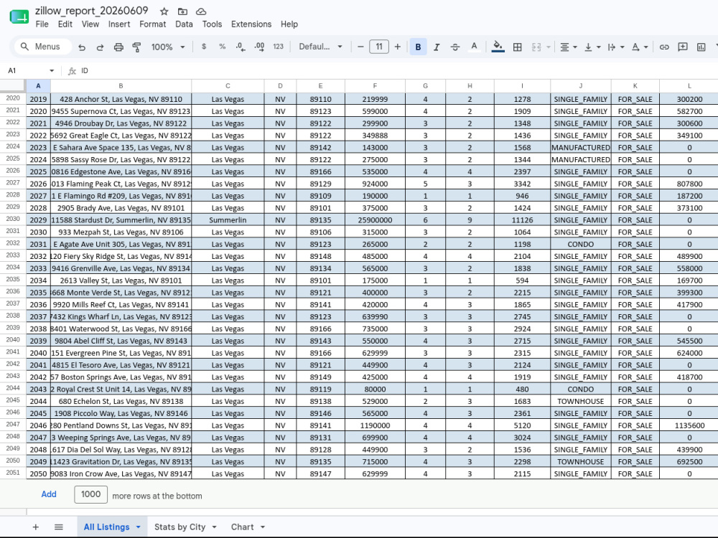This screenshot has height=538, width=718.
Task: Open the Google Sheets home icon
Action: 19,17
